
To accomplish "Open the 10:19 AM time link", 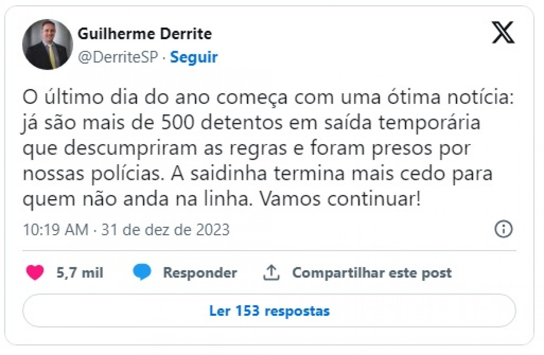I will 56,230.
